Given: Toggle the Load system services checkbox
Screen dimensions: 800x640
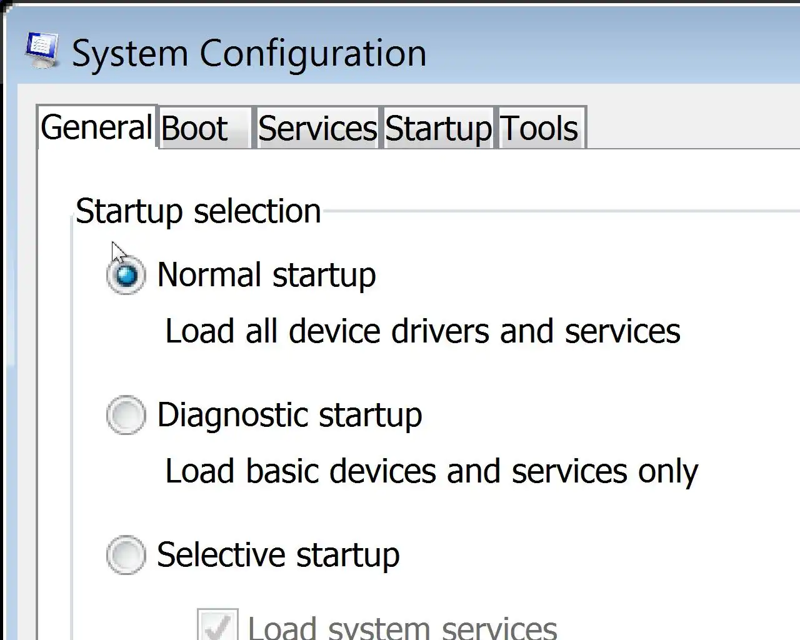Looking at the screenshot, I should click(x=217, y=626).
